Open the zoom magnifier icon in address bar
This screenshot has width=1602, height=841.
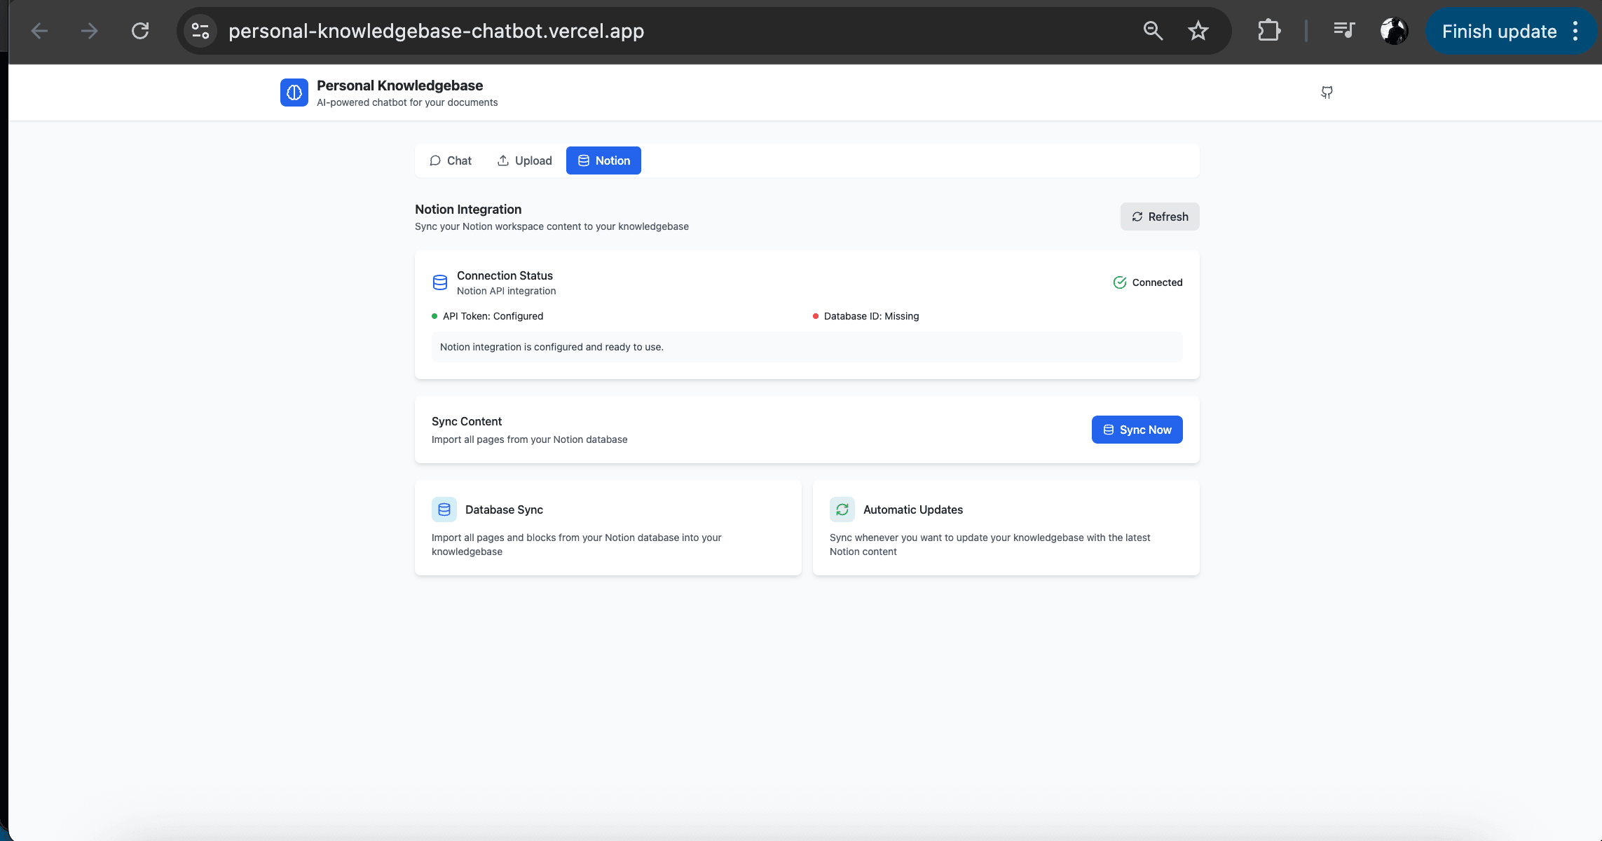click(x=1153, y=31)
